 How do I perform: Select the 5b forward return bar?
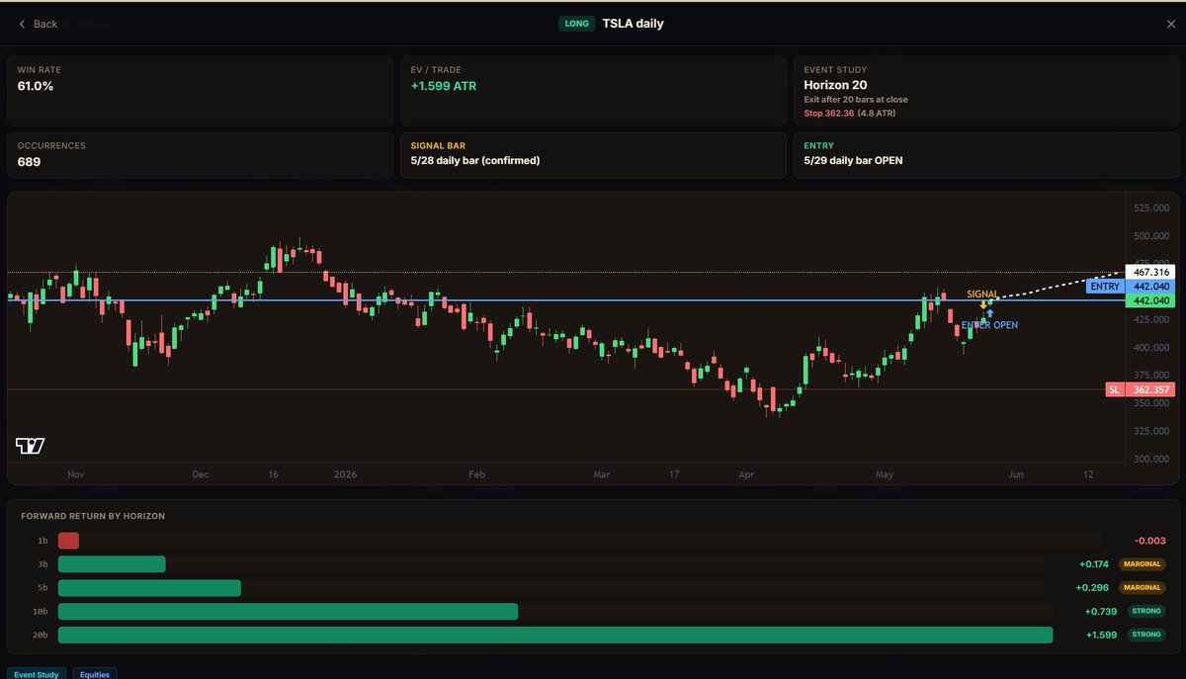pyautogui.click(x=149, y=588)
